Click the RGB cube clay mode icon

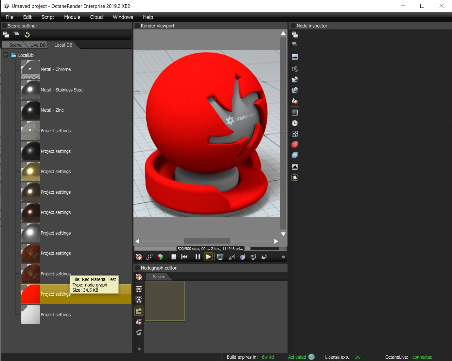pos(160,257)
